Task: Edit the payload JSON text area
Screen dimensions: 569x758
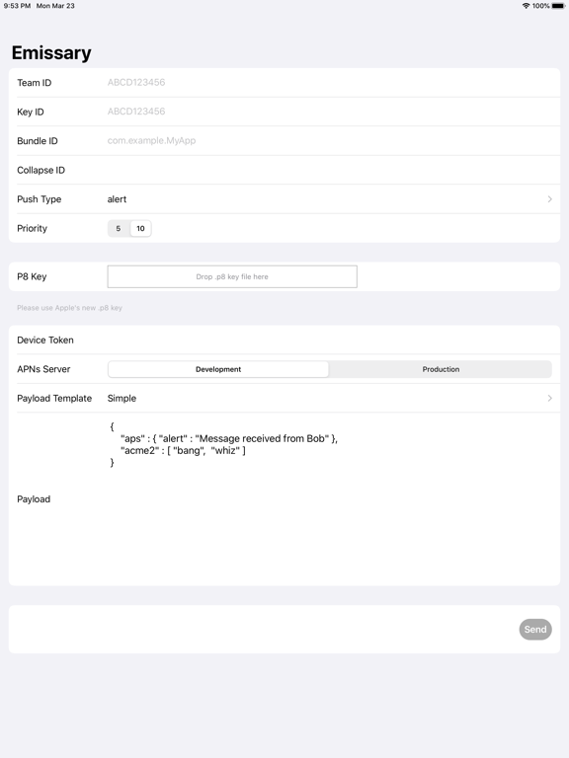Action: [329, 498]
